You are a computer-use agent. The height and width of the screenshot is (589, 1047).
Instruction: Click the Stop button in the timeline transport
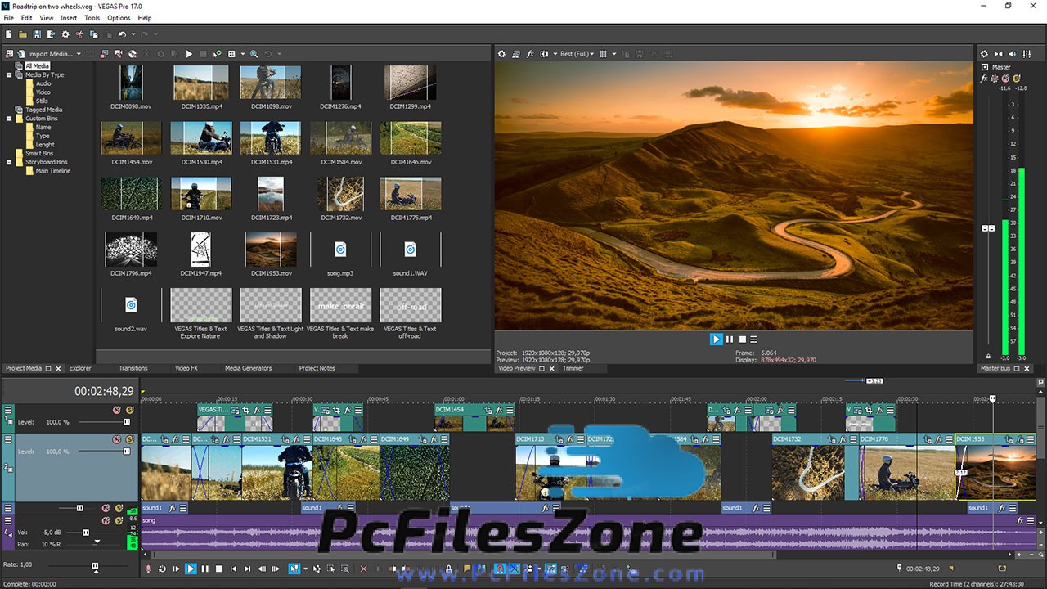[219, 569]
